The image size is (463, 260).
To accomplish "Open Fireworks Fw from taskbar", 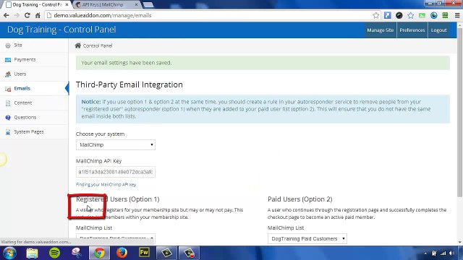I will click(x=144, y=253).
